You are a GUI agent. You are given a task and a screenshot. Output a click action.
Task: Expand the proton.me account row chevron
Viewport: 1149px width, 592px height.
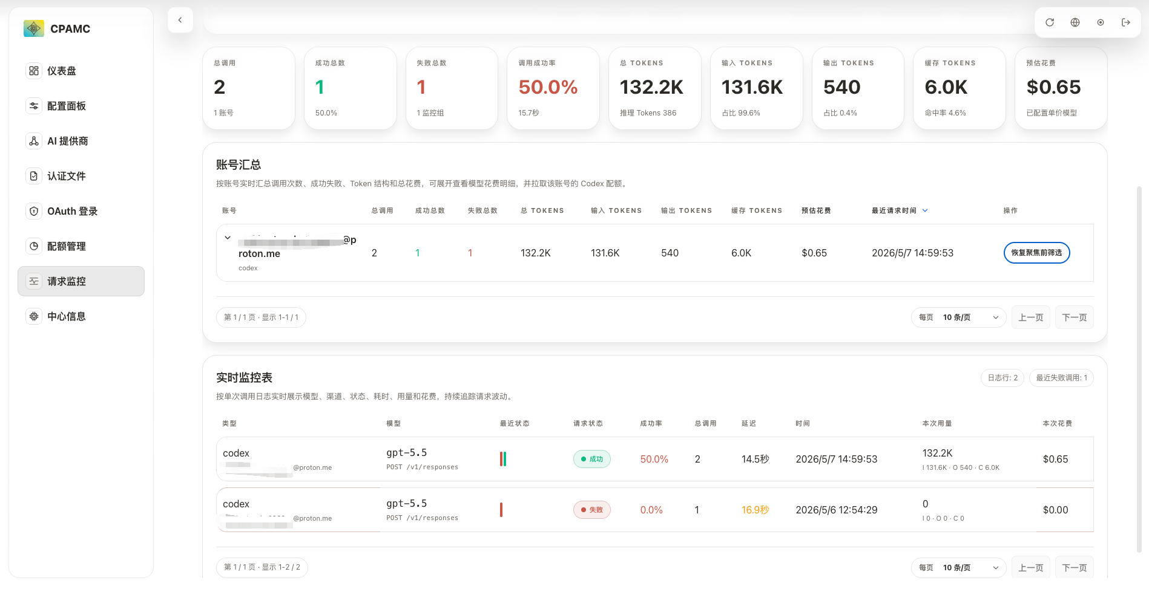coord(228,238)
